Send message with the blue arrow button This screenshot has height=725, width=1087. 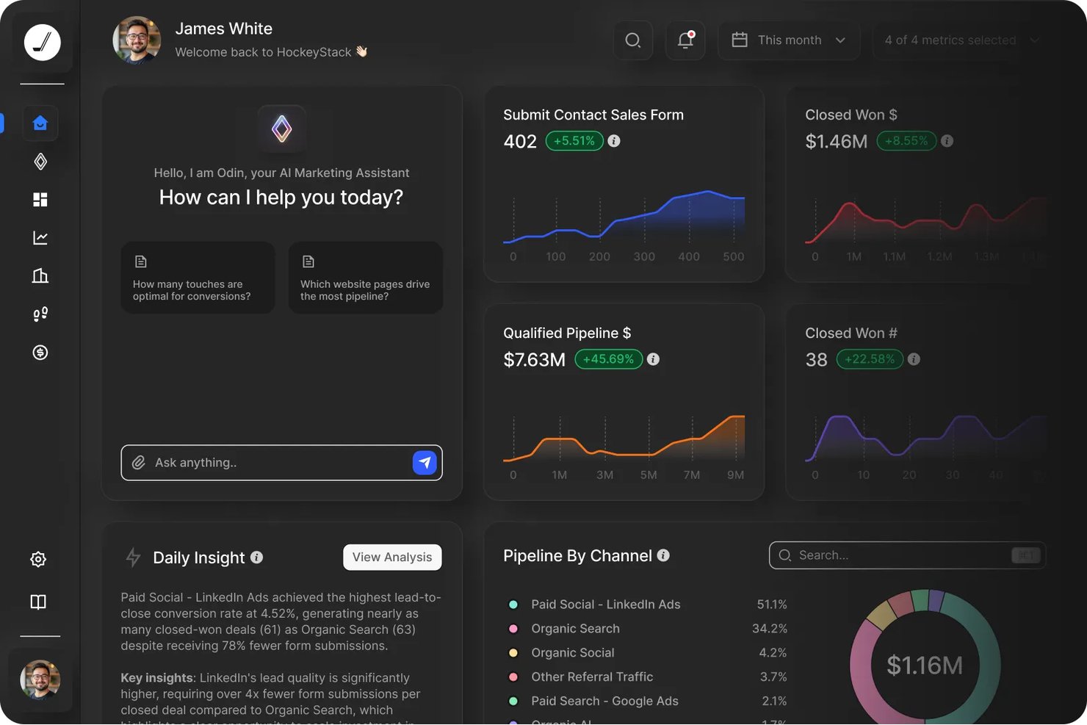(425, 463)
